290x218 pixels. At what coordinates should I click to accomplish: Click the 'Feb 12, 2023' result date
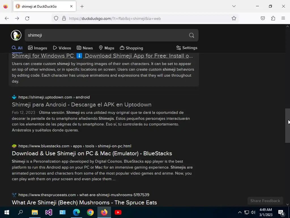24,112
